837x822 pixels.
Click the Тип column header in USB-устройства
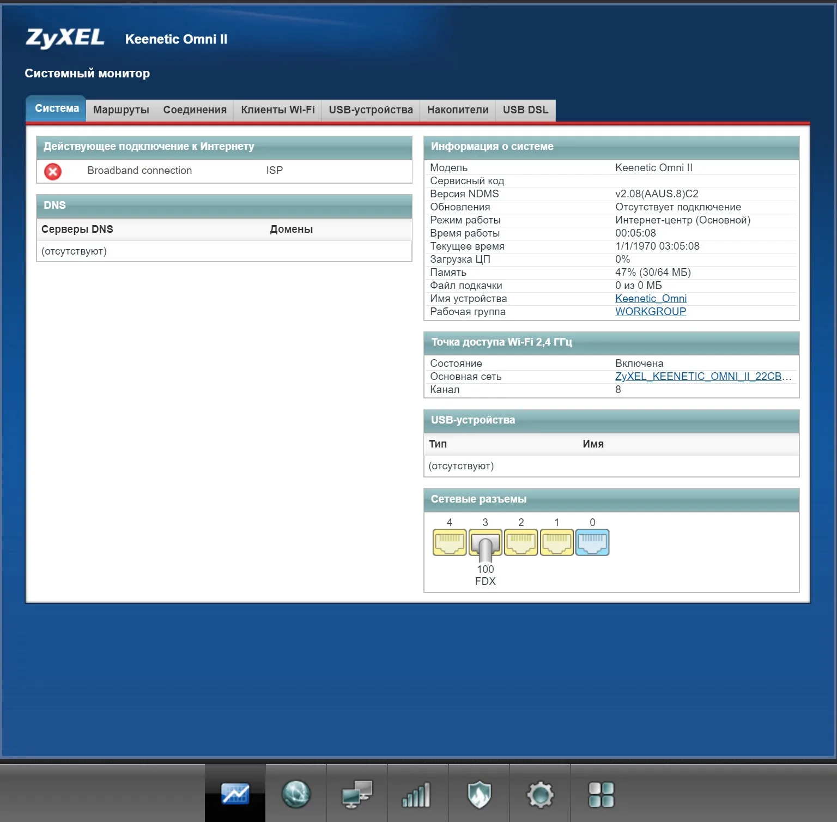[438, 444]
